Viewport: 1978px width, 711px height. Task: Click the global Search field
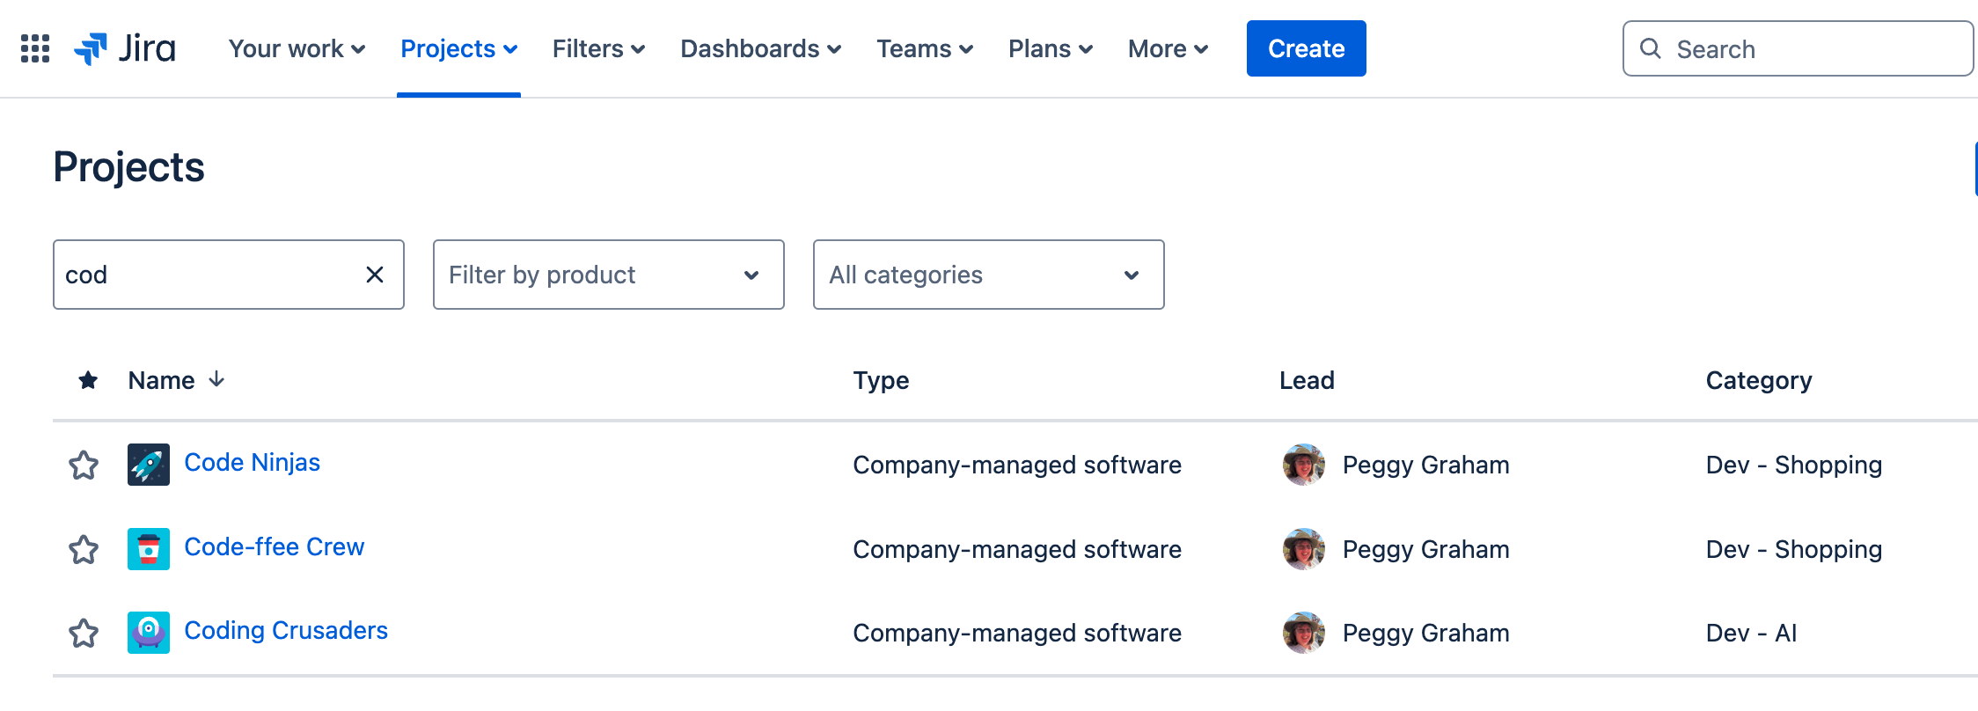(x=1799, y=48)
